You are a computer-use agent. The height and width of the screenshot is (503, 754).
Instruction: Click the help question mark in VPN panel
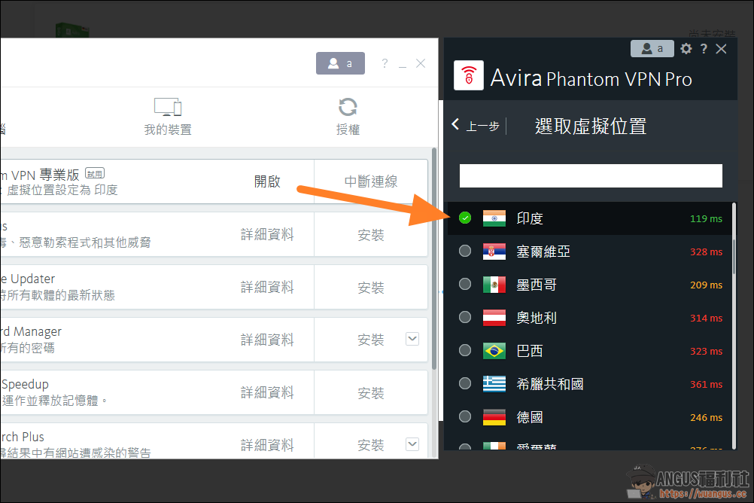(704, 49)
